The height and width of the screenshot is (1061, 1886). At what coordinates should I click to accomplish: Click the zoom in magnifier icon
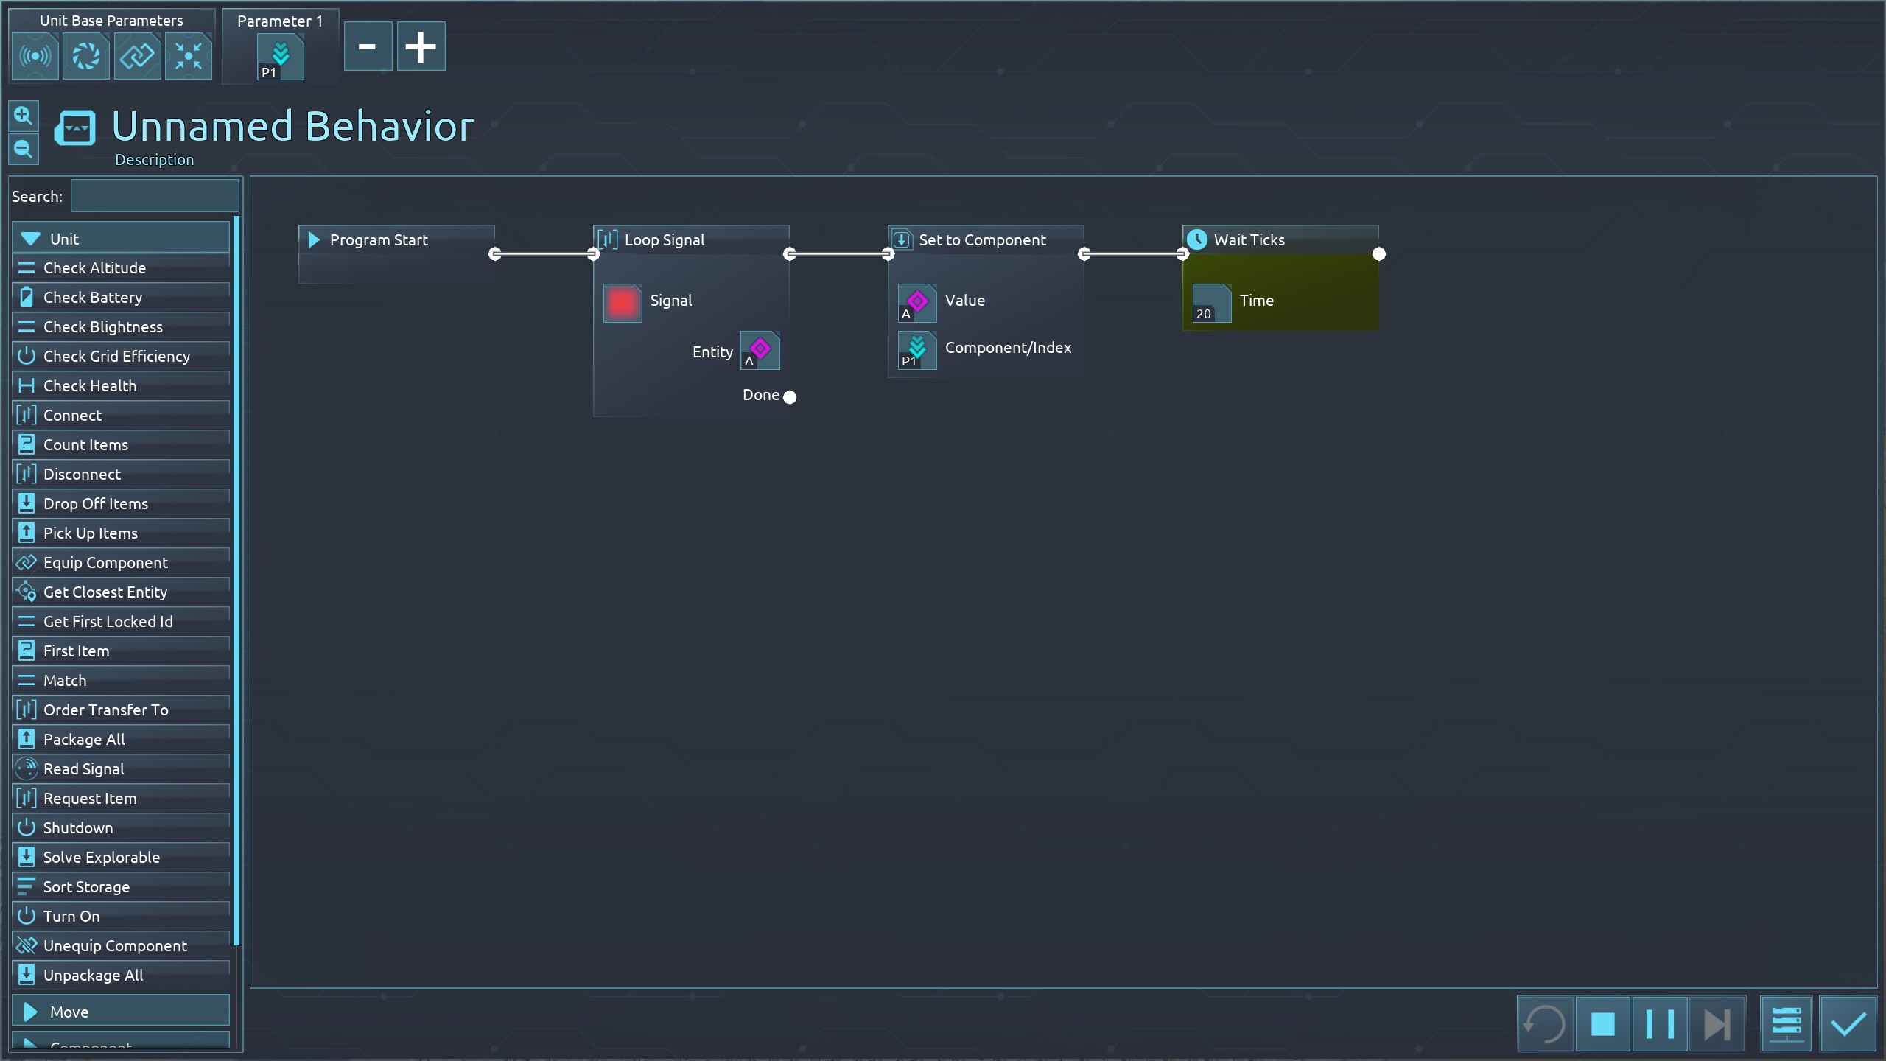23,116
